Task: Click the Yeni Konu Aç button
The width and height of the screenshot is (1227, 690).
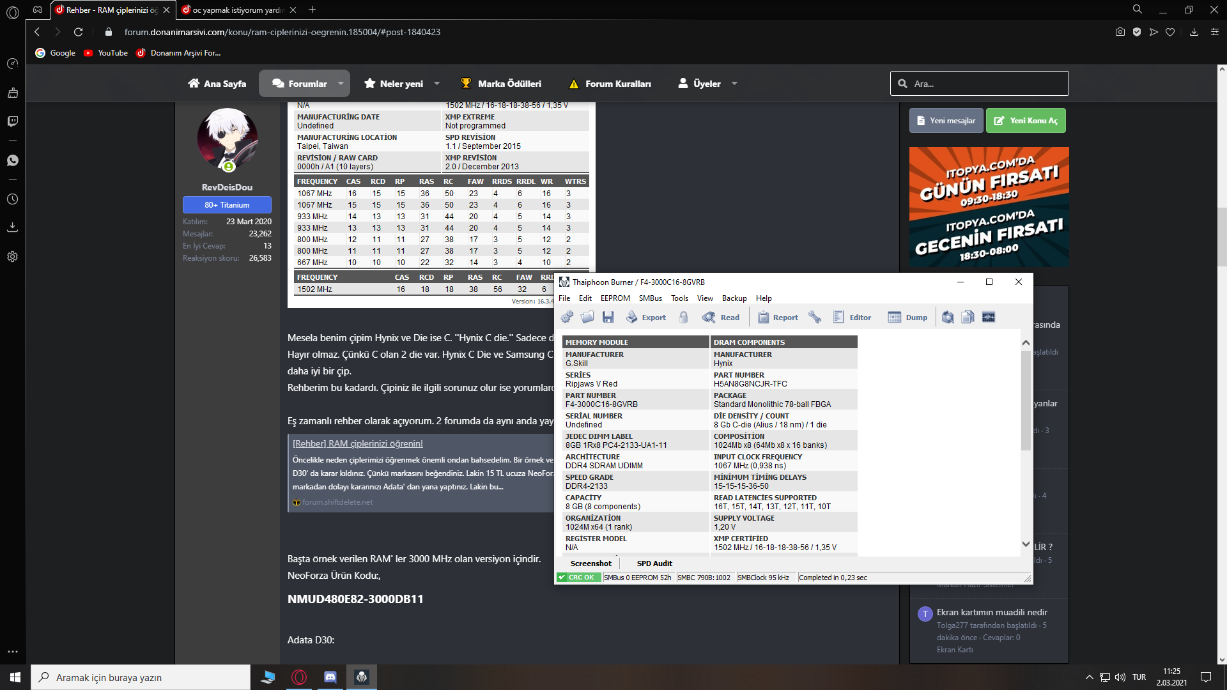Action: pos(1026,121)
